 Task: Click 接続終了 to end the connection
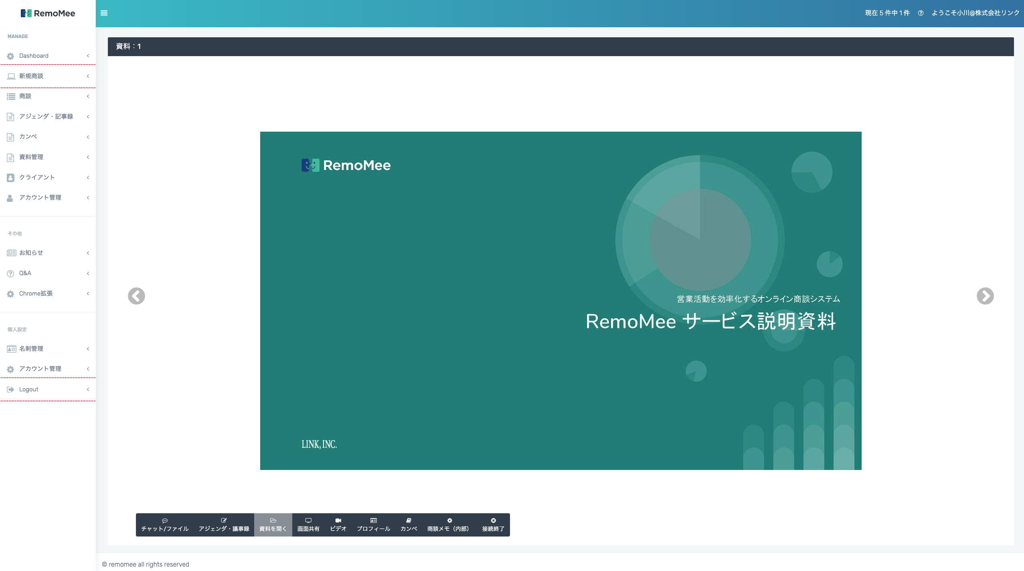click(493, 524)
